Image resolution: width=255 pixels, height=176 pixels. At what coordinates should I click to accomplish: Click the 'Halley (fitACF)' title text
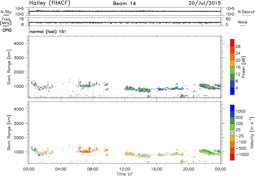click(x=50, y=3)
